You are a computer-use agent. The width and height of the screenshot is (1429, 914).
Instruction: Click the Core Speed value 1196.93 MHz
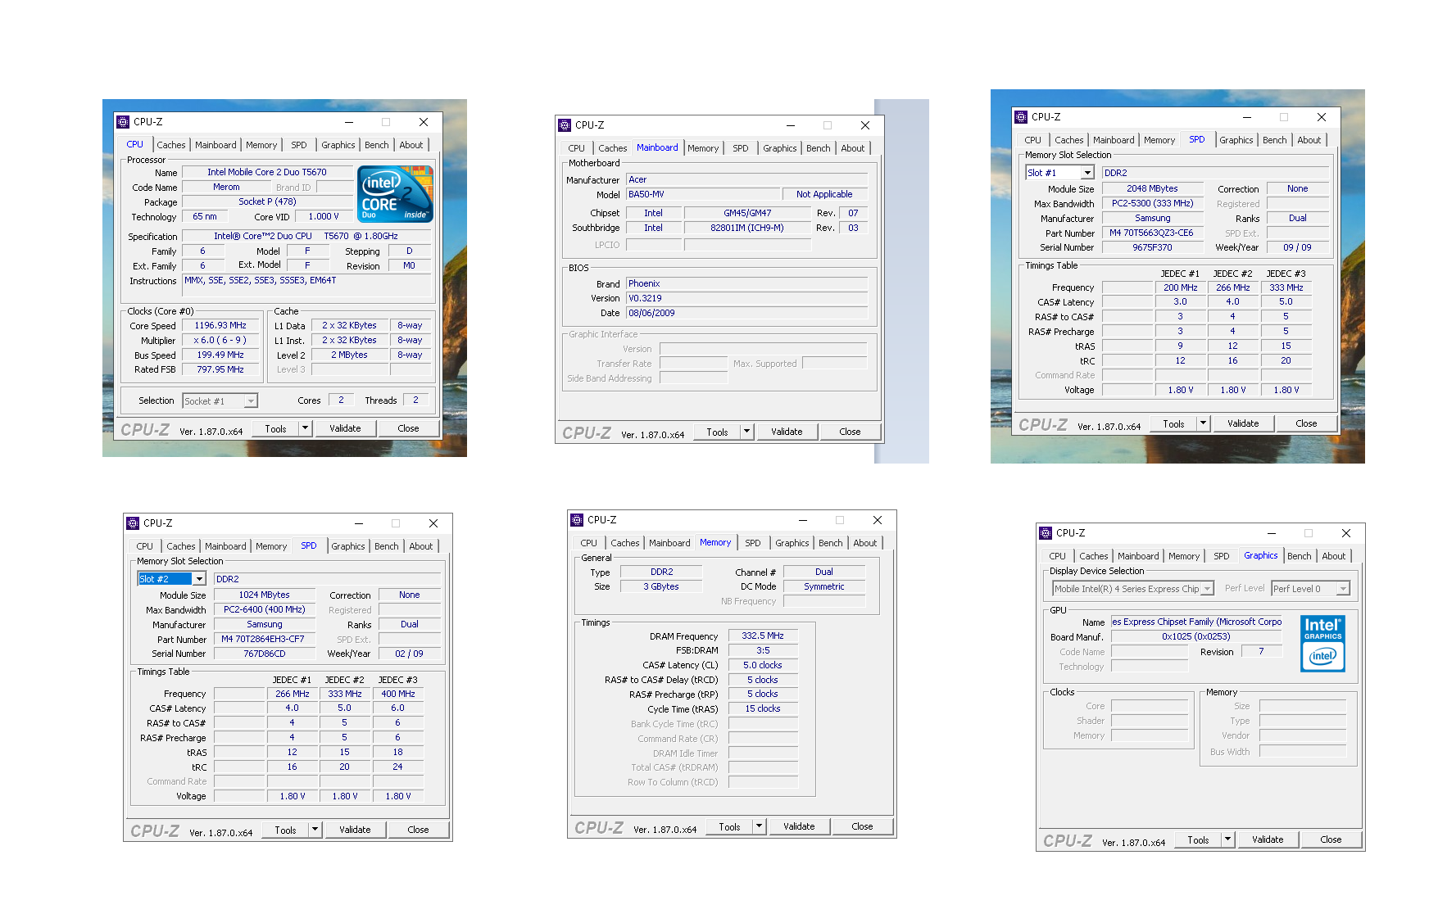tap(220, 326)
